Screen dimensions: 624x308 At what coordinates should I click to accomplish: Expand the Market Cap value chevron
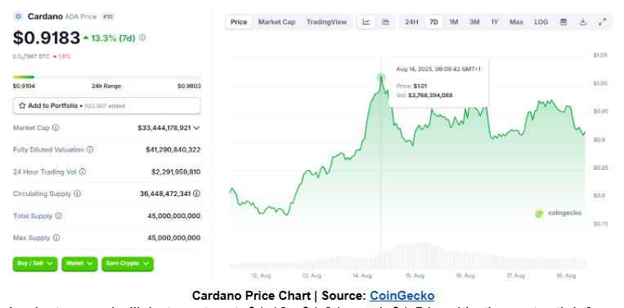tap(196, 128)
